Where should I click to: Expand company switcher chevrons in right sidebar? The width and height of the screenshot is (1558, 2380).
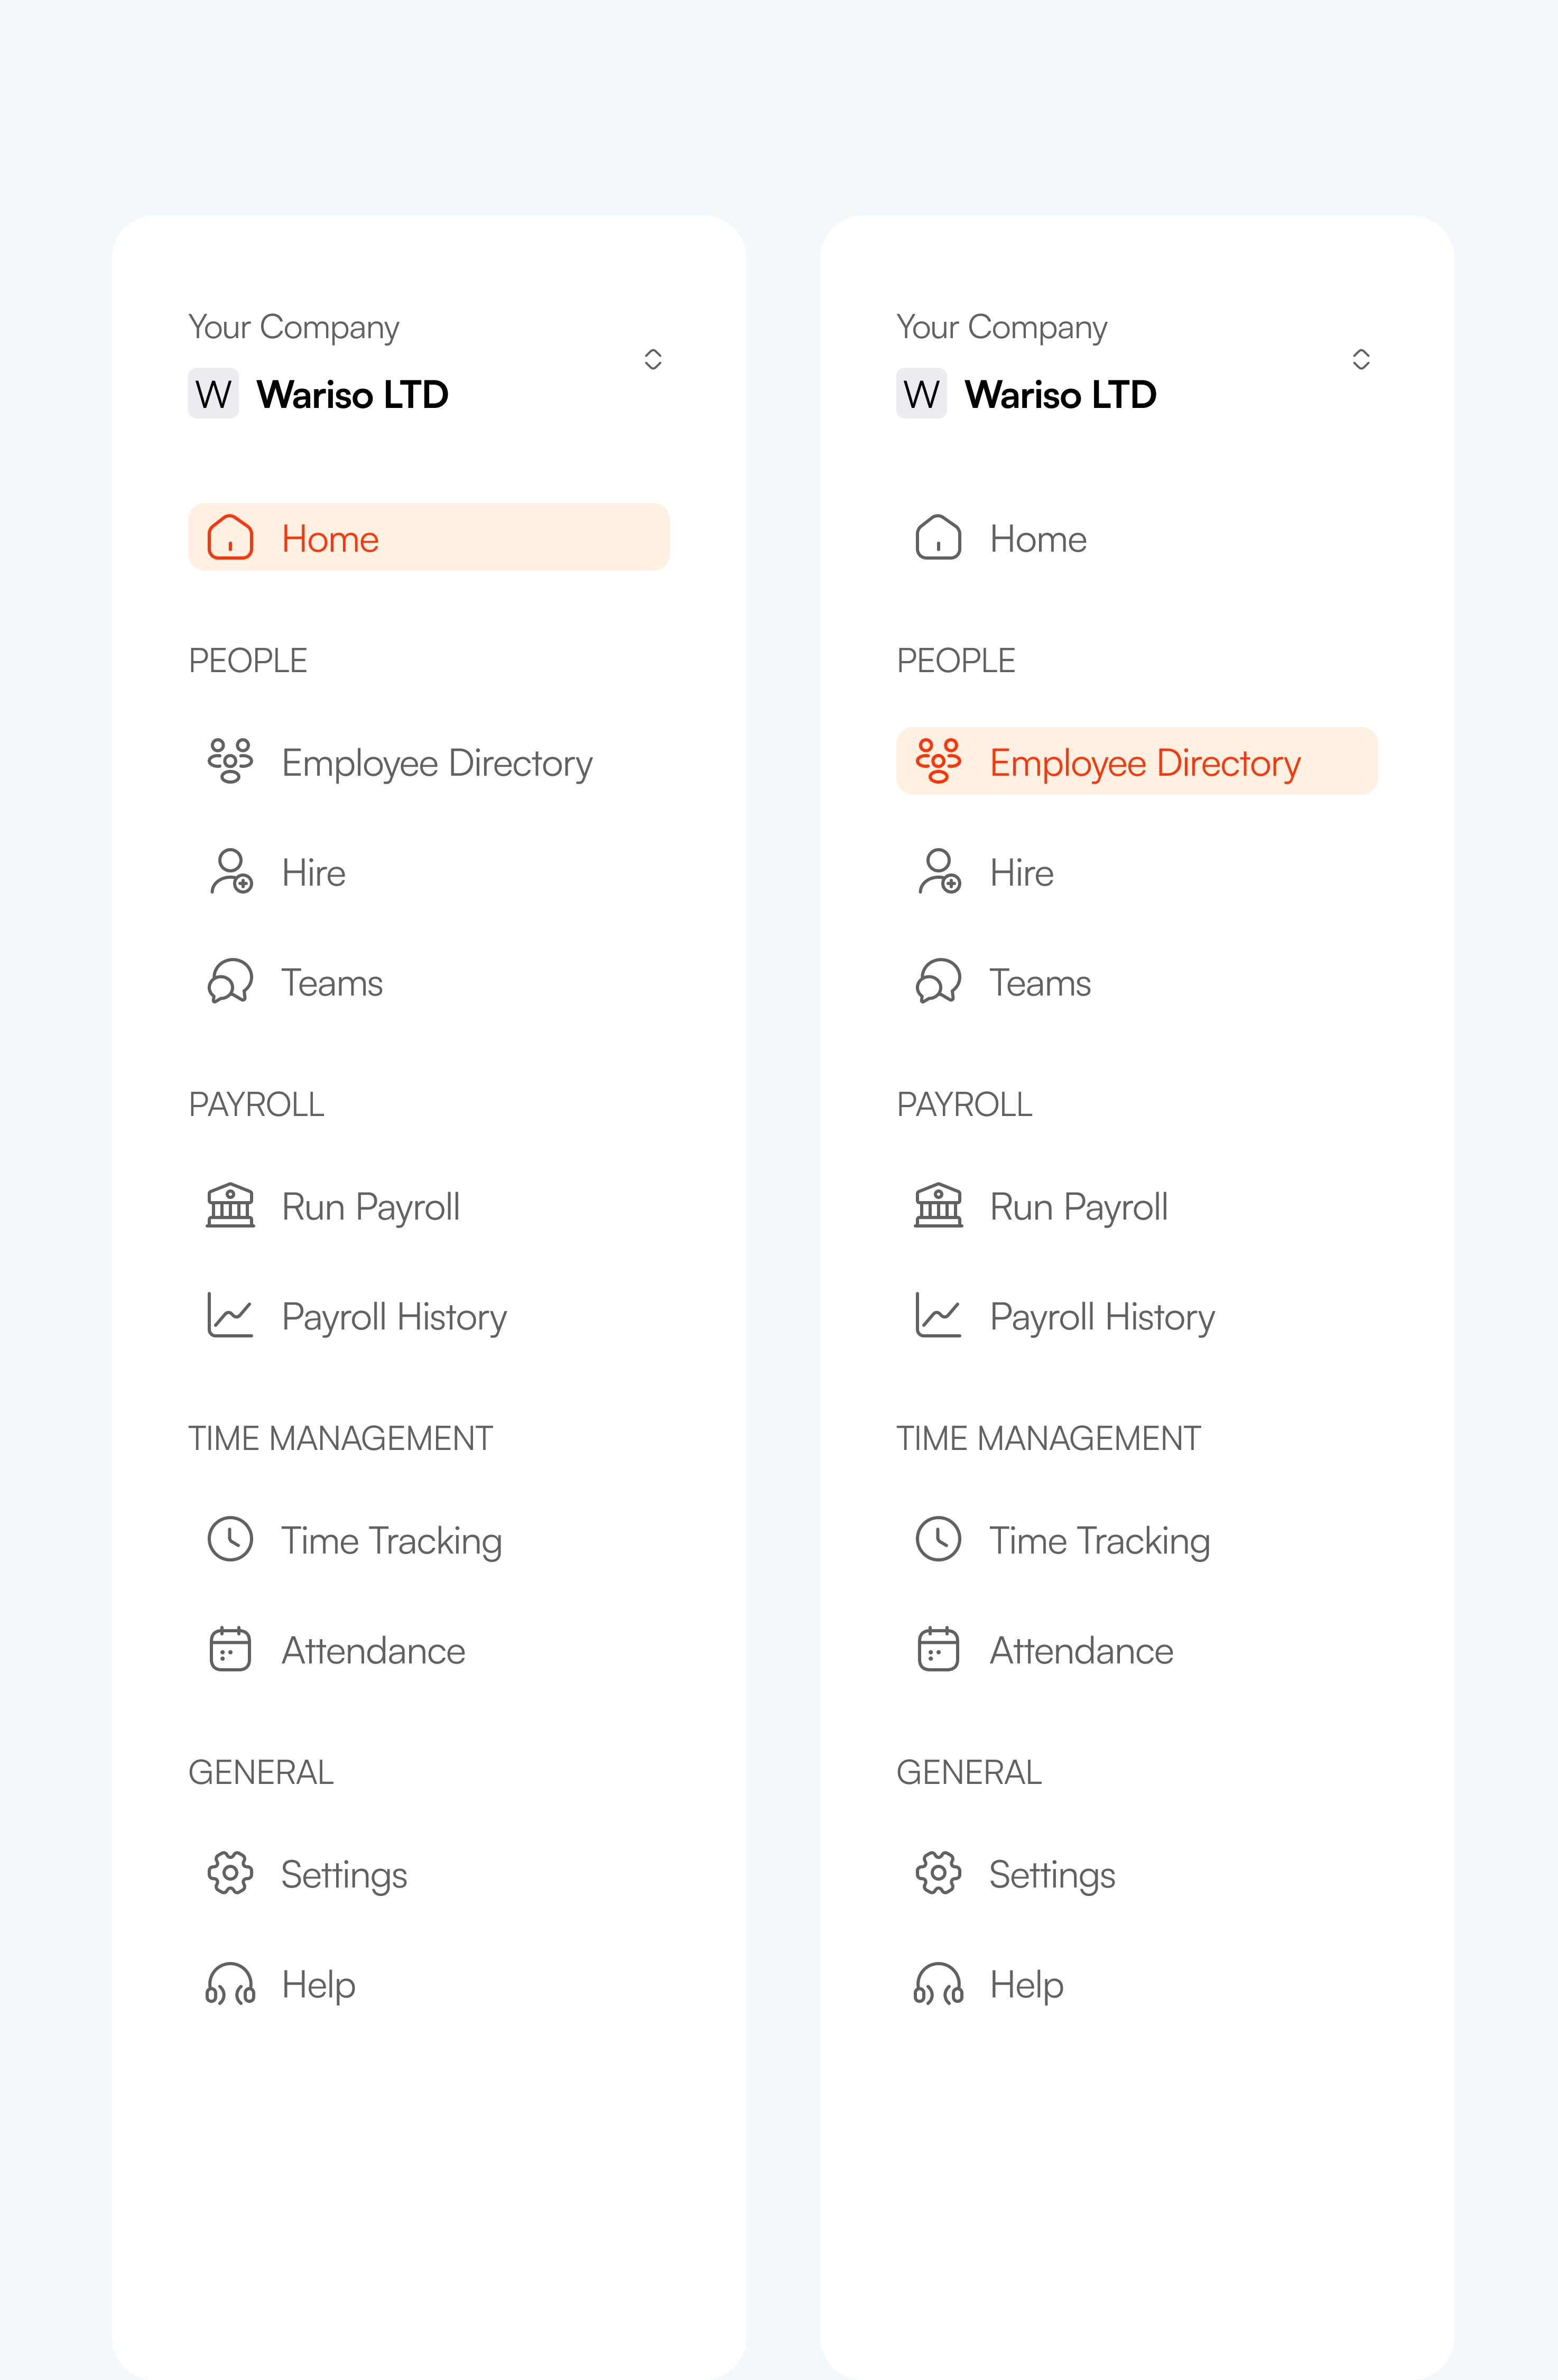click(1361, 360)
